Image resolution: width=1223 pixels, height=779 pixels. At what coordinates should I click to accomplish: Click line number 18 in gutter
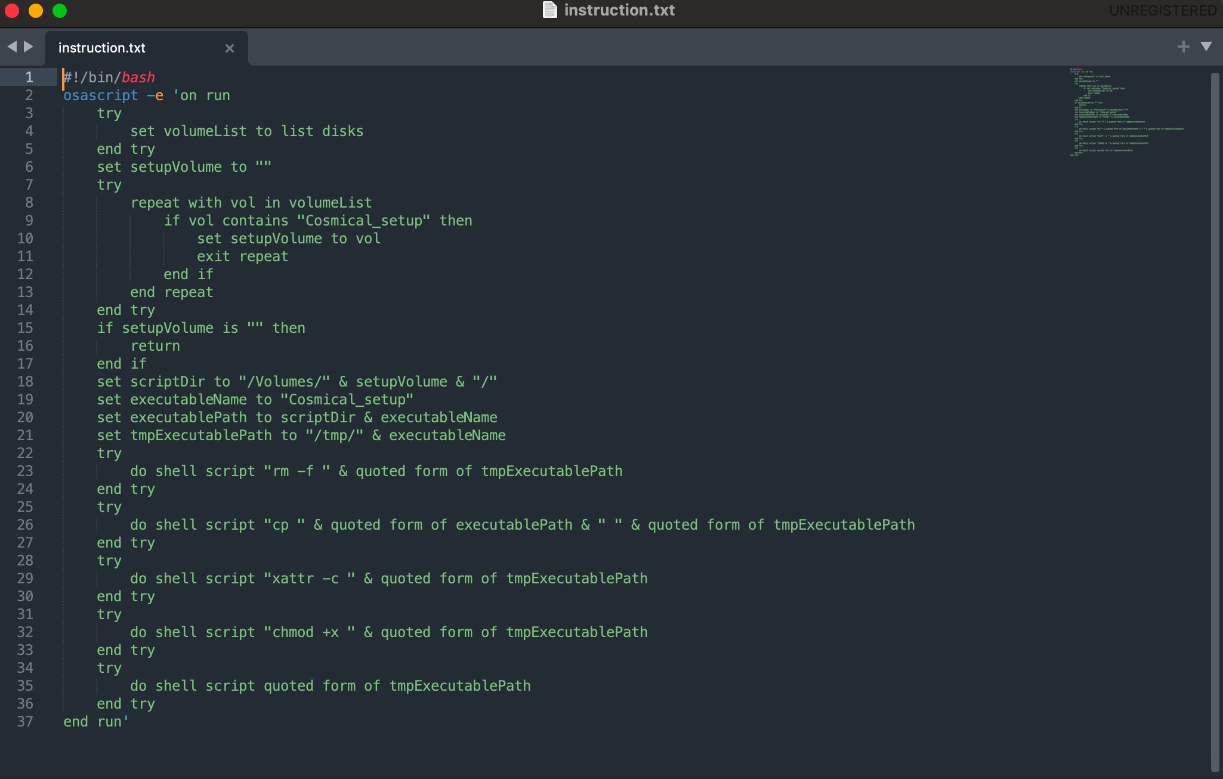tap(25, 382)
